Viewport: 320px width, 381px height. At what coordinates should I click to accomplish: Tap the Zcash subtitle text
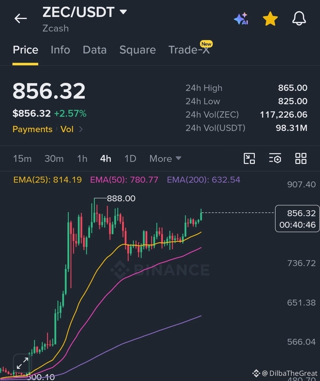tap(55, 29)
